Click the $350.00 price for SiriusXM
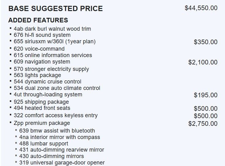Image resolution: width=225 pixels, height=166 pixels. tap(205, 42)
